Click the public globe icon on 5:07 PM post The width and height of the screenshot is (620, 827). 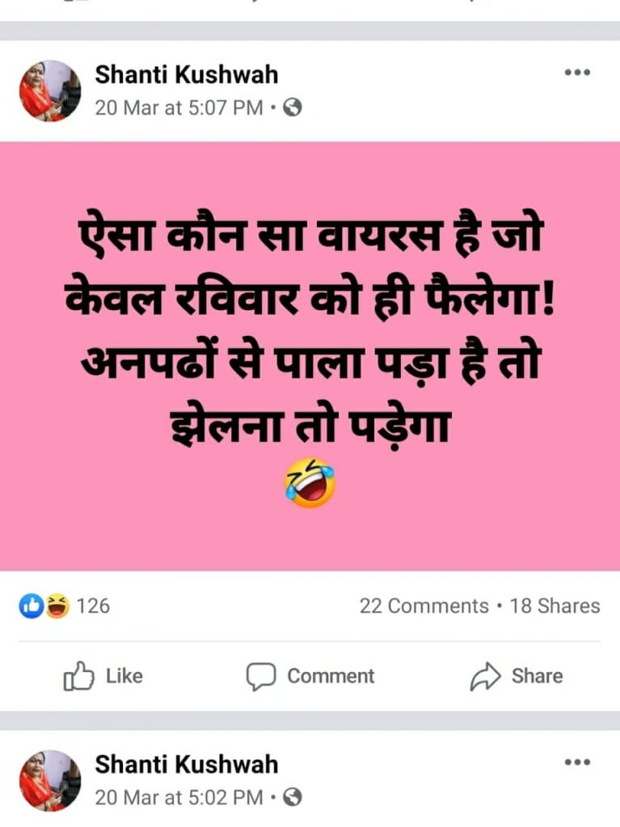click(x=293, y=108)
